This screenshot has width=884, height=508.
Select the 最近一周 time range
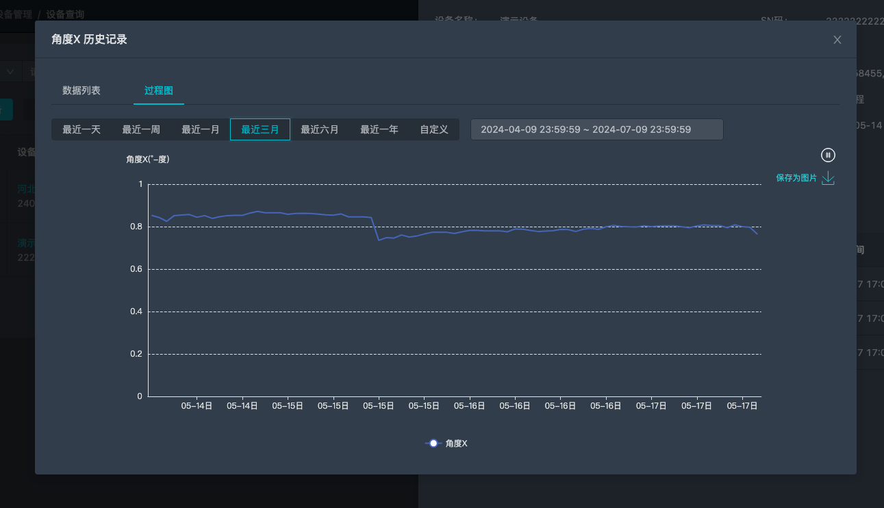(x=142, y=129)
